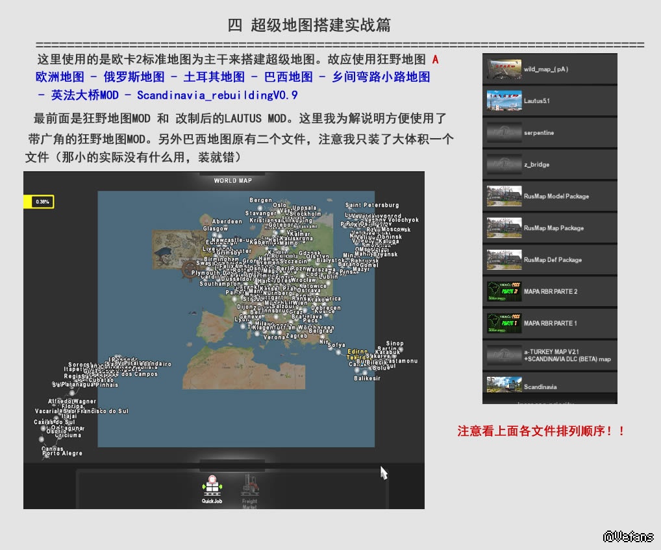Click the MAPA RBR PARTE 1 thumbnail
The width and height of the screenshot is (661, 550).
coord(504,323)
